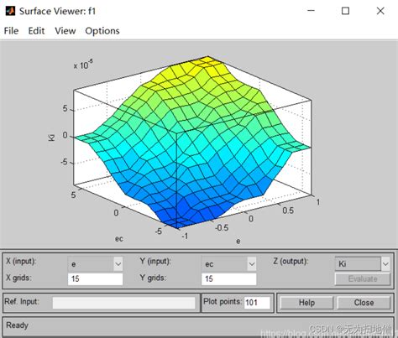Open the Edit menu
398x338 pixels.
36,31
